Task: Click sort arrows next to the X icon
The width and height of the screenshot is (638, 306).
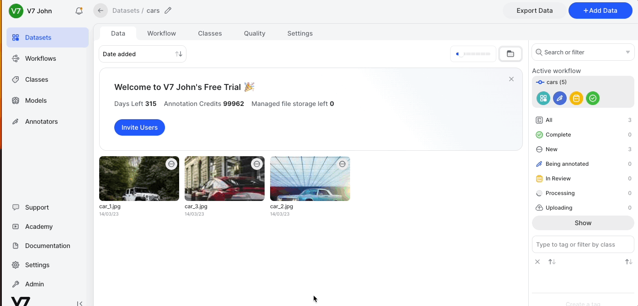Action: coord(552,262)
